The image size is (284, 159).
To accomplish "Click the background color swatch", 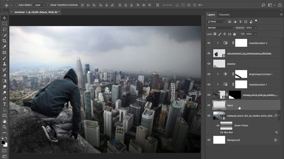I will point(6,145).
